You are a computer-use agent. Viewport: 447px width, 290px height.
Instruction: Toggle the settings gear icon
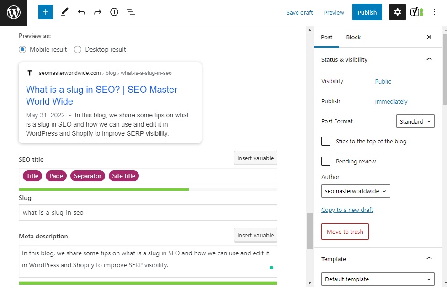click(x=397, y=12)
